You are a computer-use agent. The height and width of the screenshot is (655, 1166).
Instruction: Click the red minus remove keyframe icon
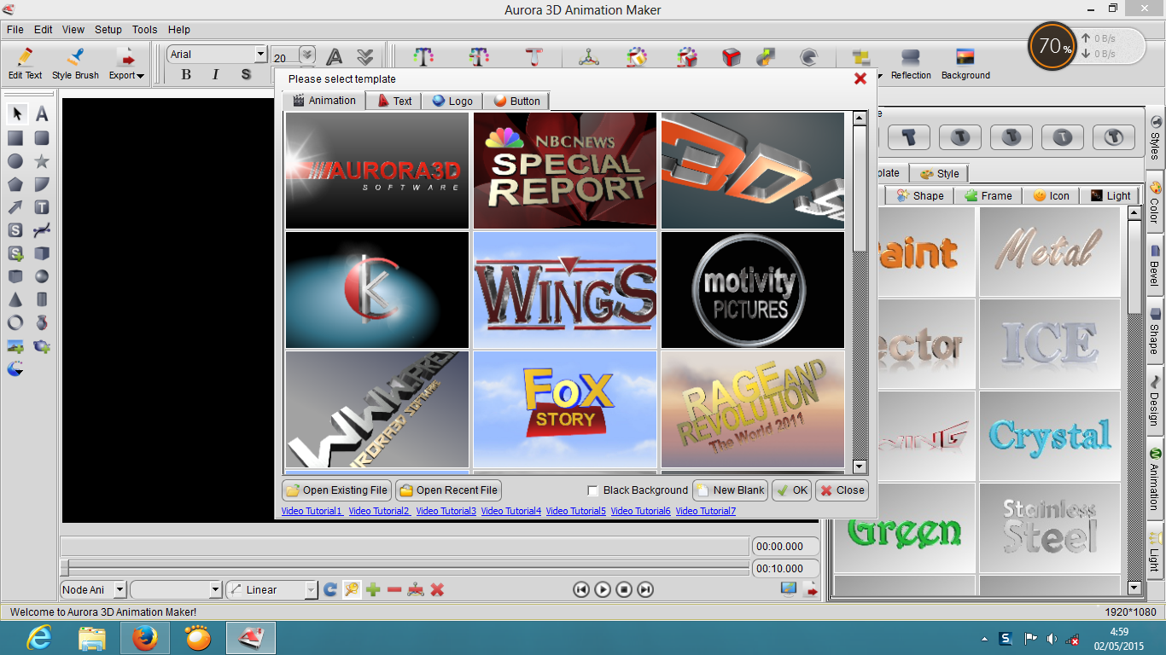point(394,589)
